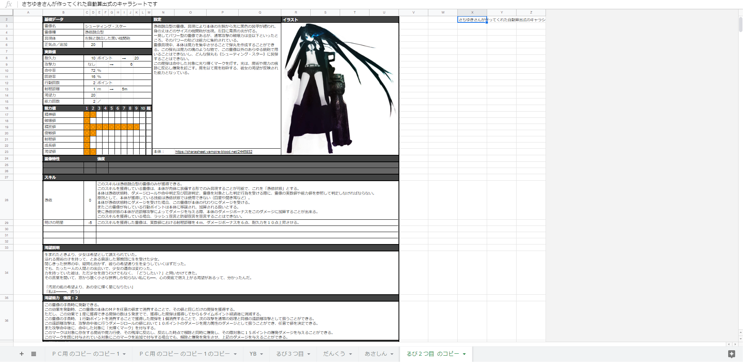Click the "イラスト" section header
Screen dimensions: 751x363
point(340,19)
